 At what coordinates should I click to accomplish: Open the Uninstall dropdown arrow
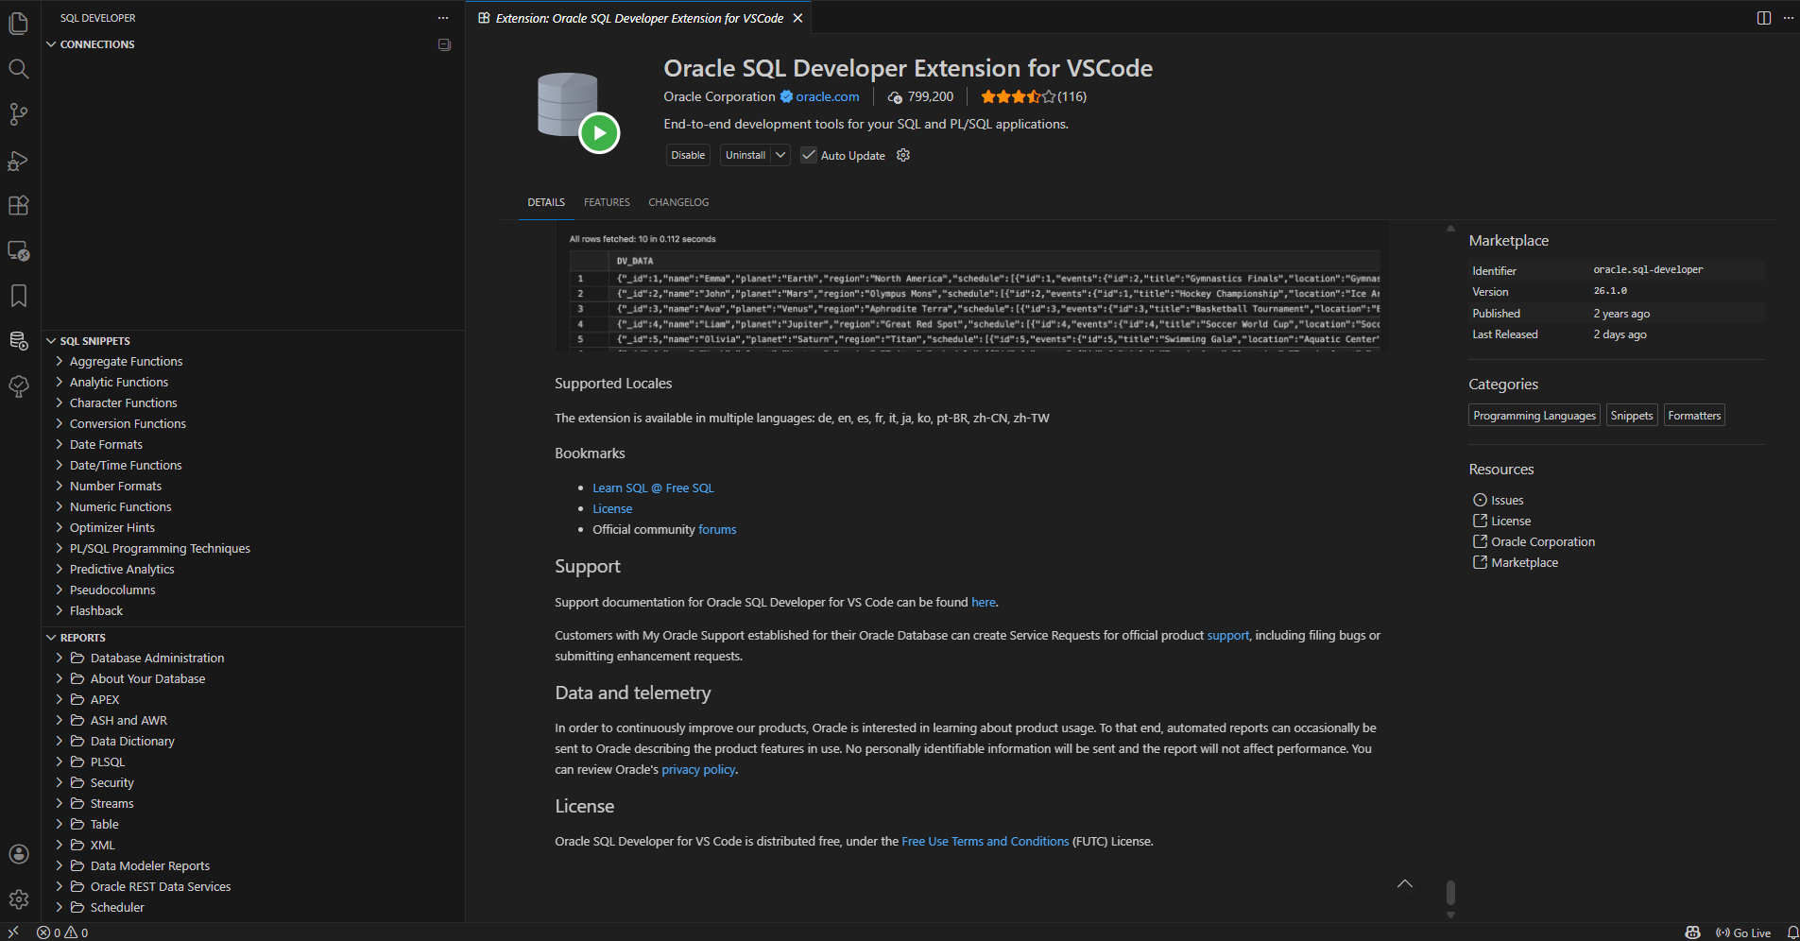point(780,155)
